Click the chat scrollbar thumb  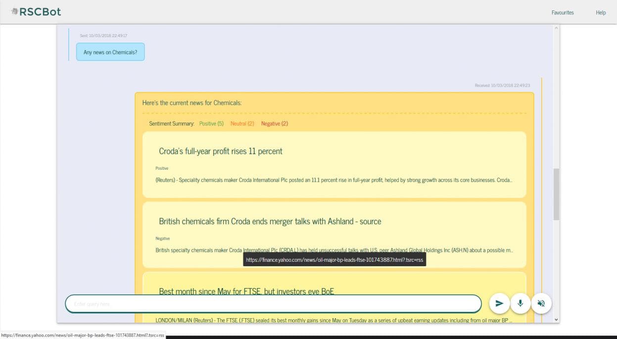(x=556, y=194)
